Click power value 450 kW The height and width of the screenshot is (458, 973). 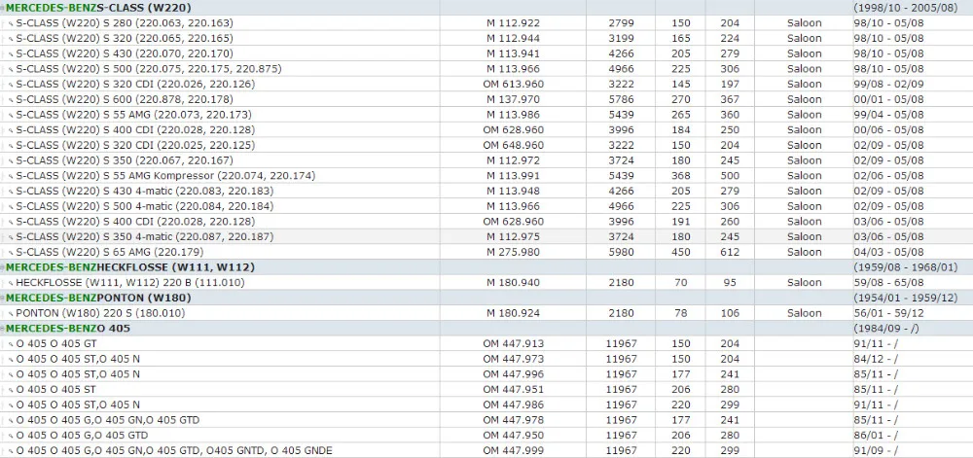(681, 252)
